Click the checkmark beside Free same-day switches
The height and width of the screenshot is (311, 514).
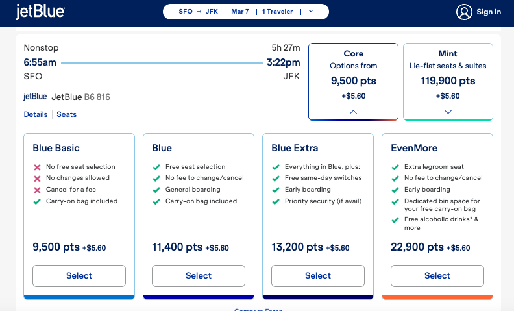[x=276, y=179]
